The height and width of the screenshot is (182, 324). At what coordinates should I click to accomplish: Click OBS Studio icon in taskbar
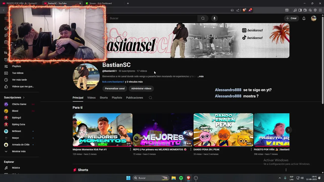pyautogui.click(x=196, y=178)
